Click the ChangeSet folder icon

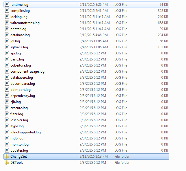tap(7, 157)
